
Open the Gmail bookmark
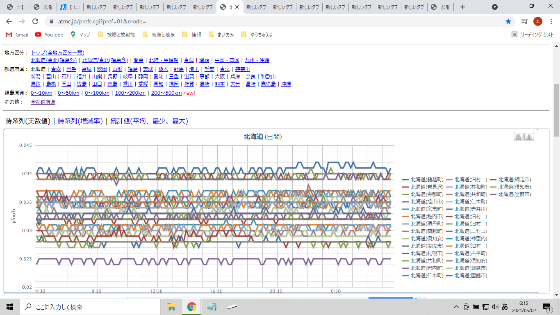tap(17, 35)
